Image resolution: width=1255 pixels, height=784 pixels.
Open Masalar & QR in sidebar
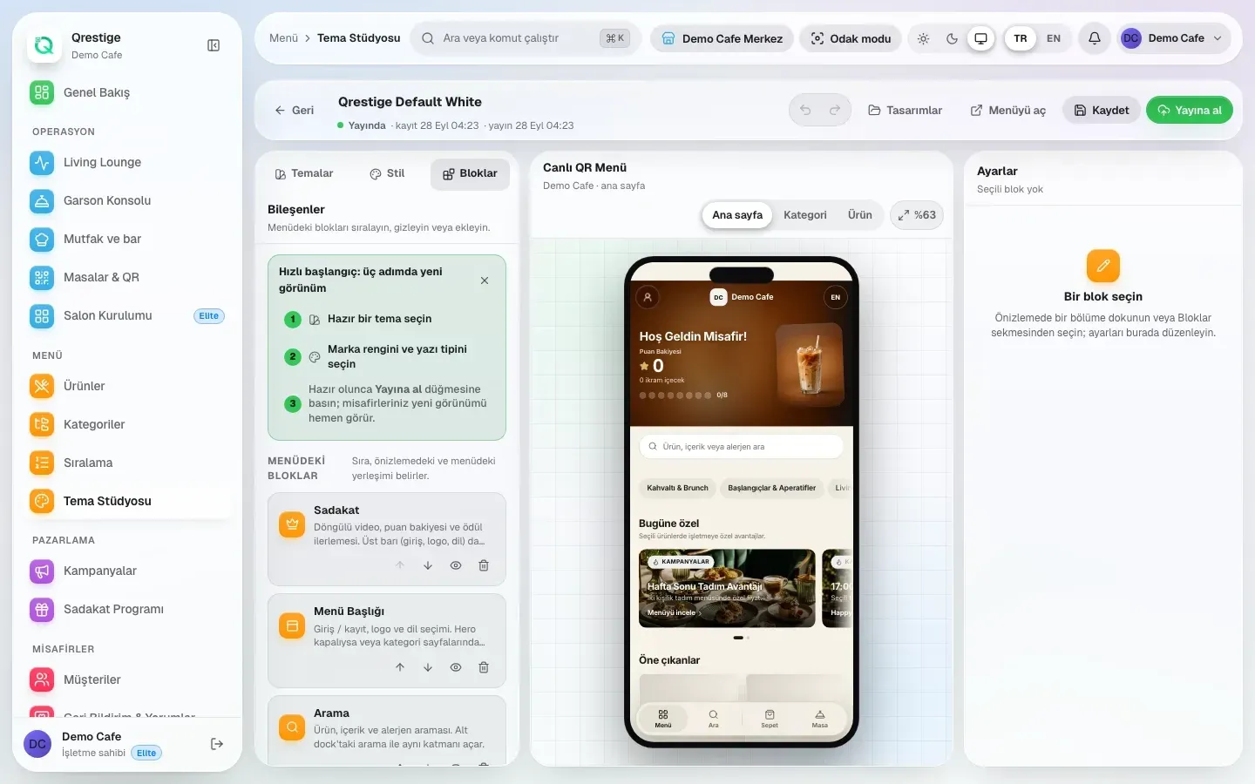127,277
